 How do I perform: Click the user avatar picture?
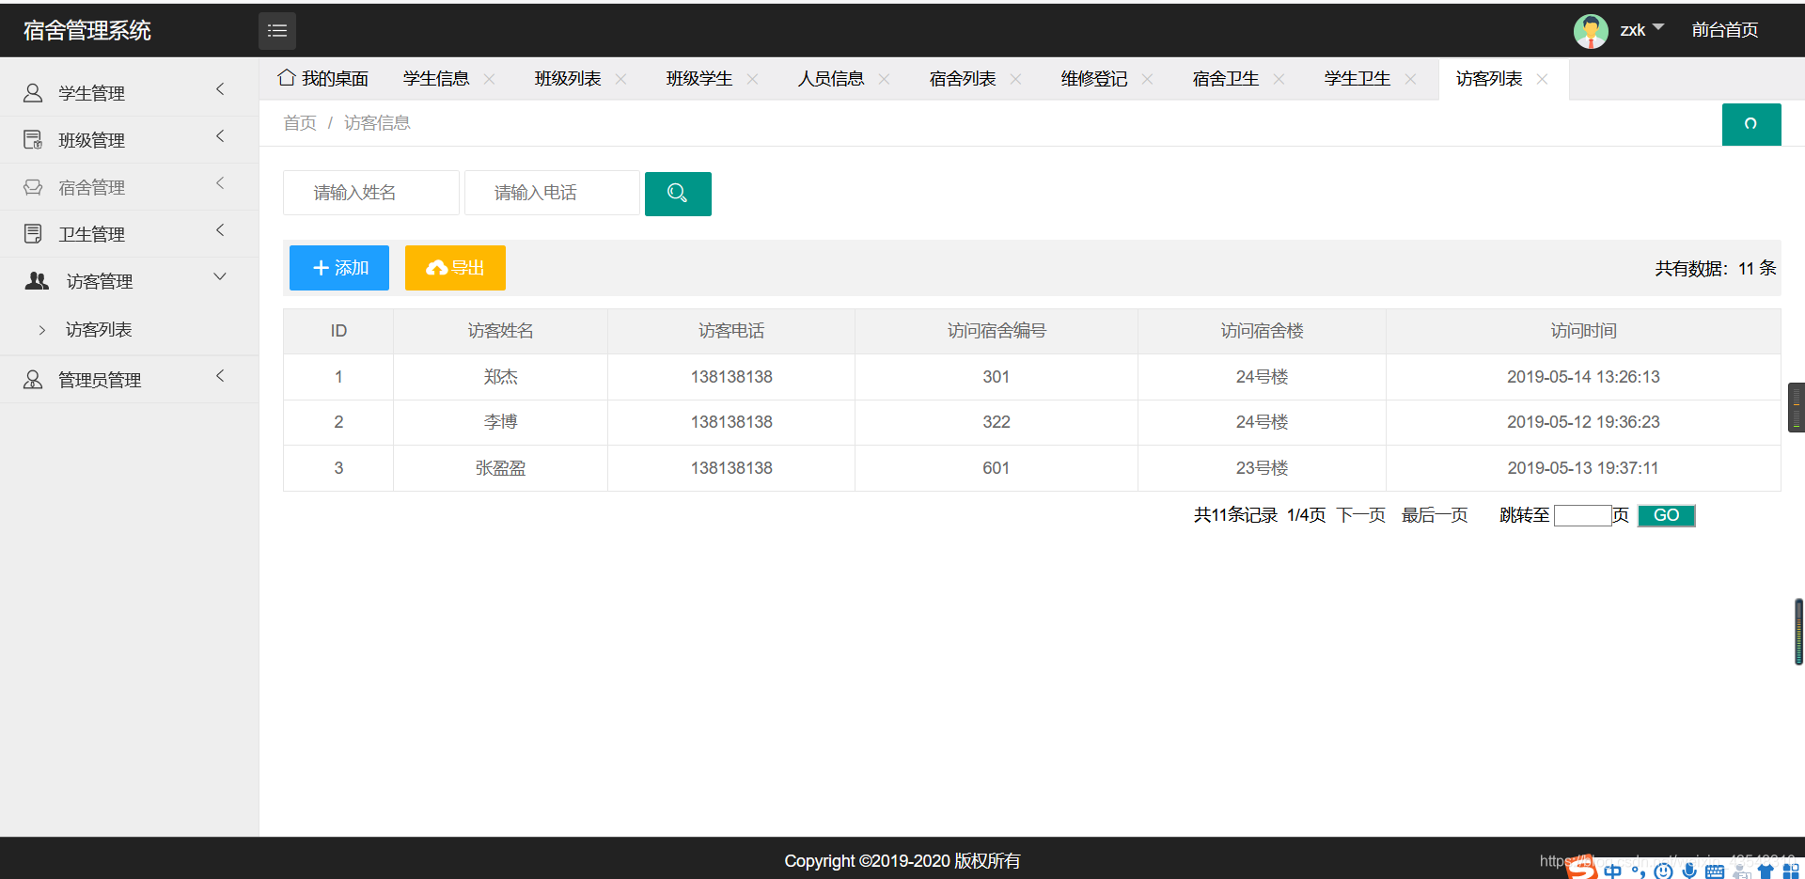coord(1591,31)
